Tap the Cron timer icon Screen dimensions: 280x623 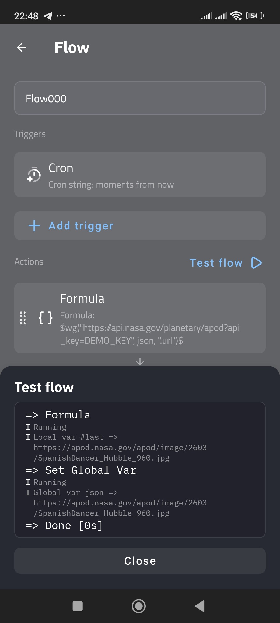[x=34, y=175]
